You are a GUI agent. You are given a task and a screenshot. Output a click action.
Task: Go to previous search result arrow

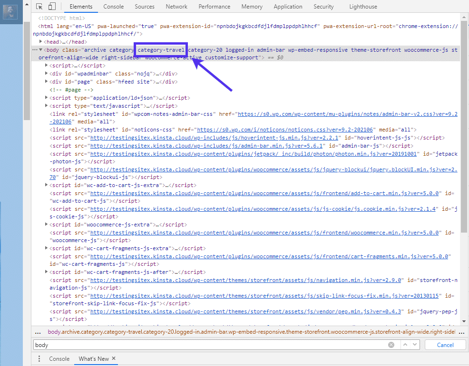[405, 345]
